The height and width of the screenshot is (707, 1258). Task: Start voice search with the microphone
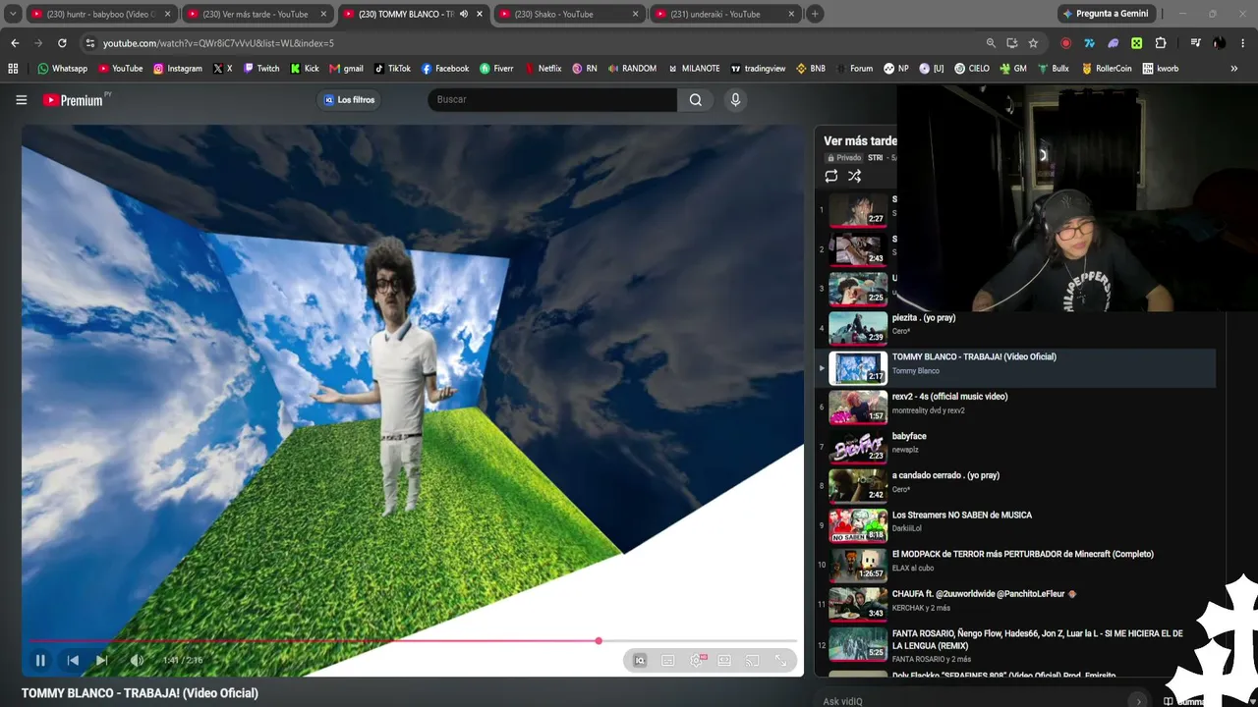point(735,99)
